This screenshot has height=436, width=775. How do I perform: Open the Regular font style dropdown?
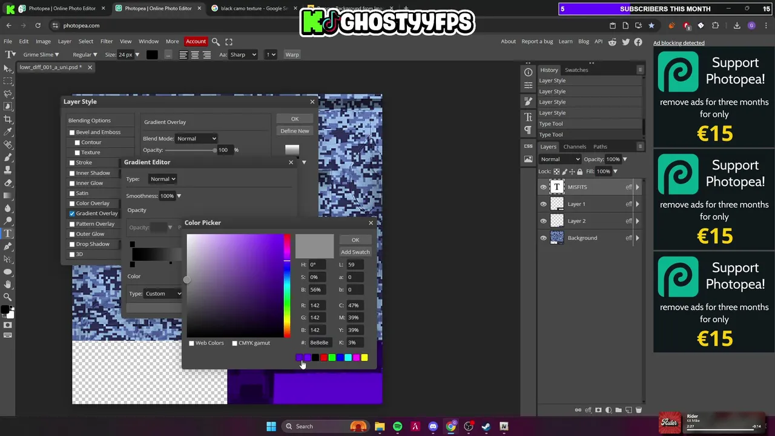[85, 54]
